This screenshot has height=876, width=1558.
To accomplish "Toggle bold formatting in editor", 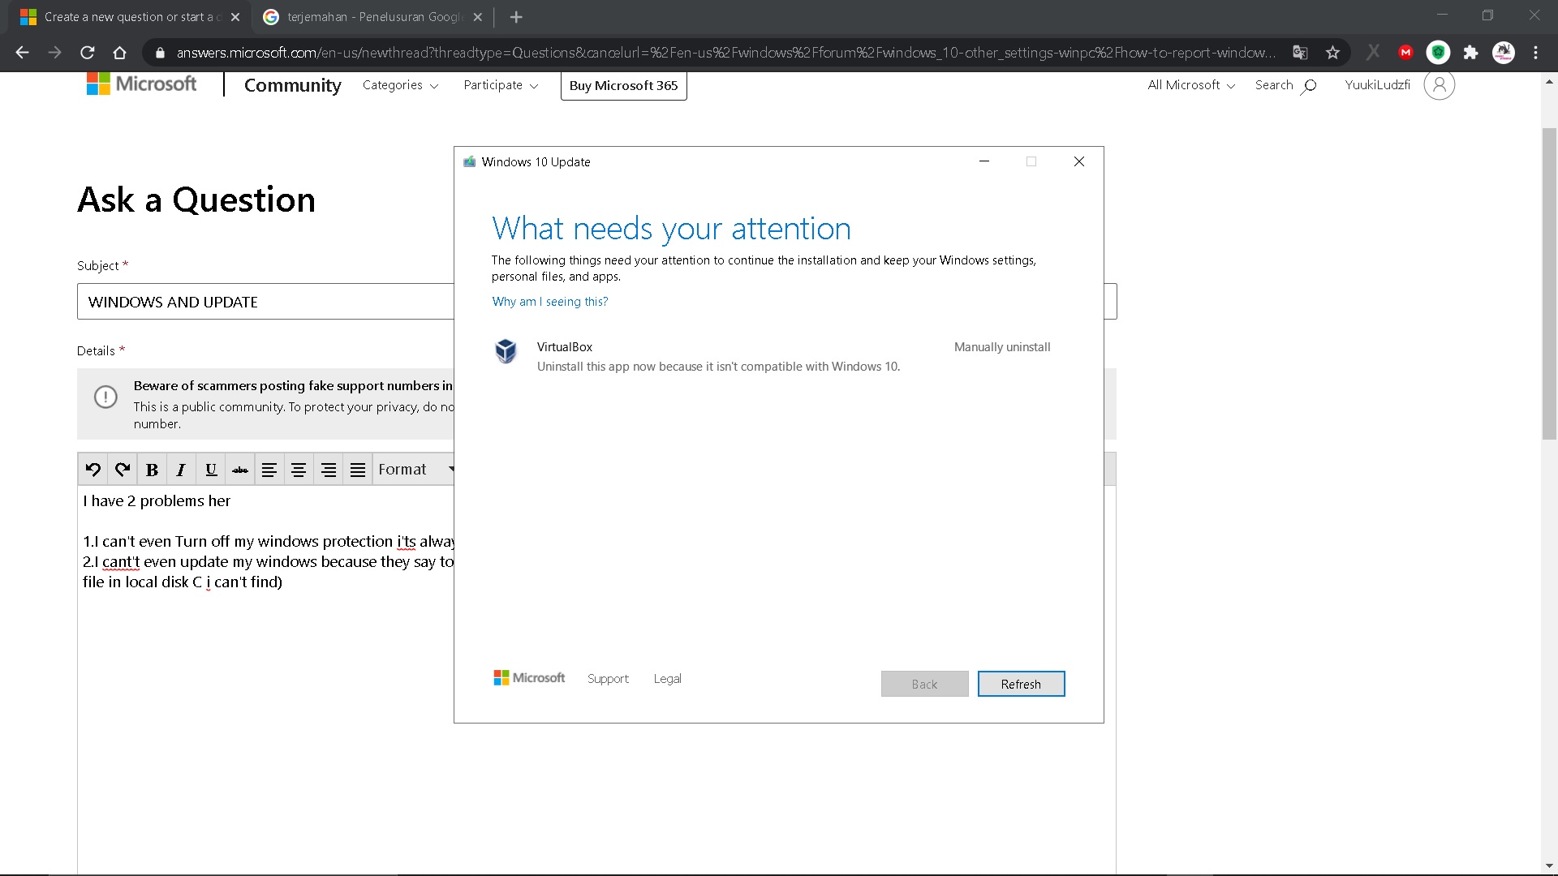I will 152,470.
